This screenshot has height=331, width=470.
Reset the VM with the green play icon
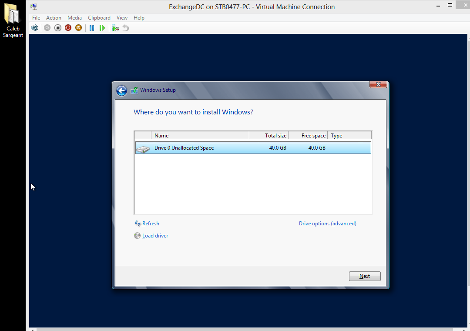tap(102, 28)
